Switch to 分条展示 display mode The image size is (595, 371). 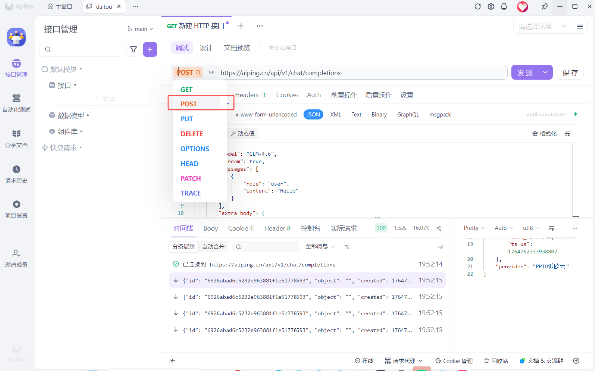tap(183, 246)
